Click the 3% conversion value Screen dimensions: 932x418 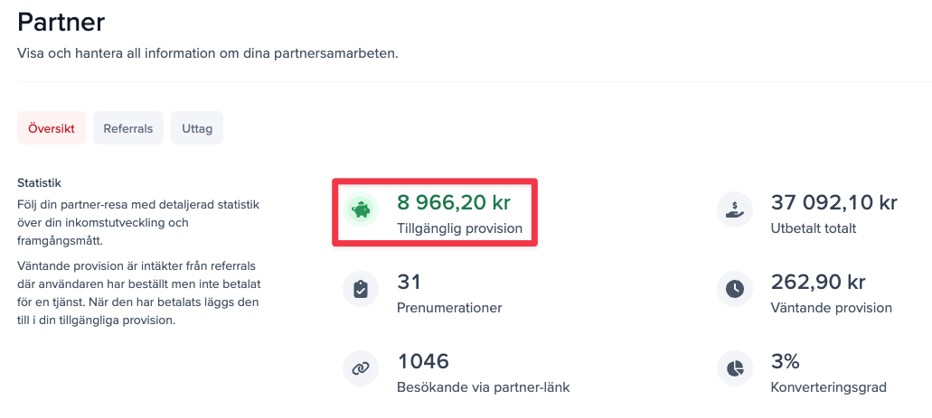[x=785, y=361]
